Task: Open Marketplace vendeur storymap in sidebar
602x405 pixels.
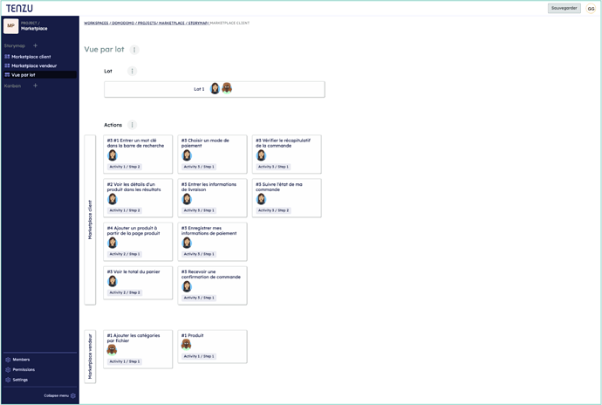Action: 33,65
